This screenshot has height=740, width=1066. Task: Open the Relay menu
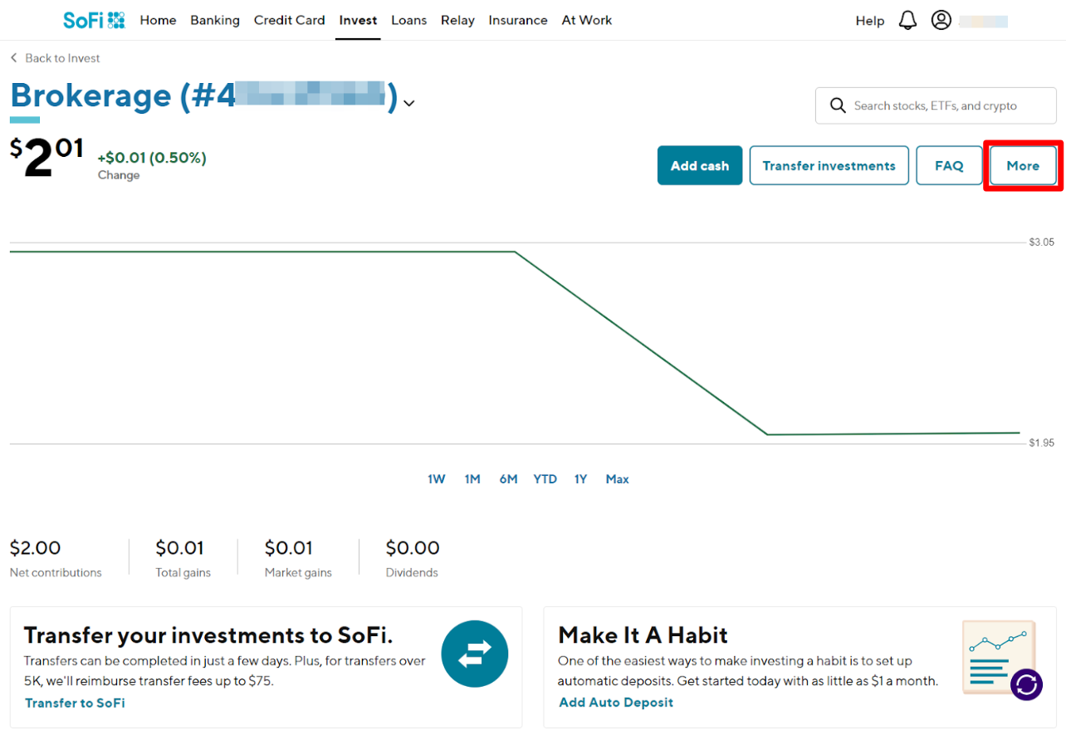(x=457, y=20)
